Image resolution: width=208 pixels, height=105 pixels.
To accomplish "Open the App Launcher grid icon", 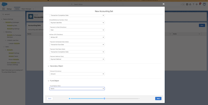I will pyautogui.click(x=4, y=9).
